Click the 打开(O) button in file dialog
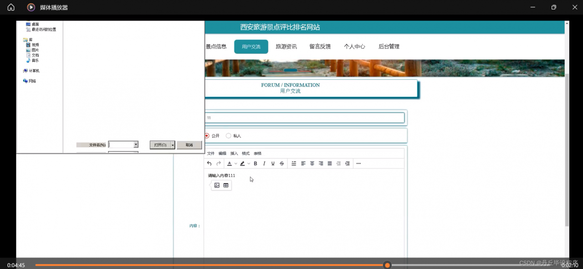 [160, 145]
